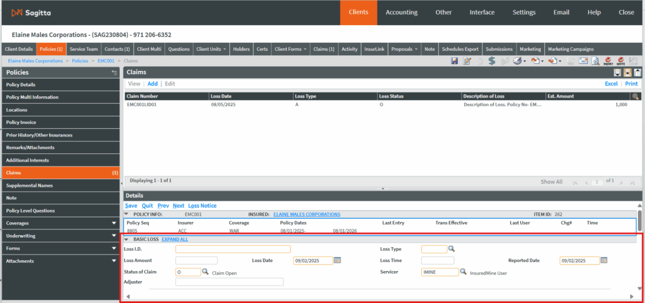
Task: Open the Loss Type lookup magnifier
Action: tap(451, 249)
